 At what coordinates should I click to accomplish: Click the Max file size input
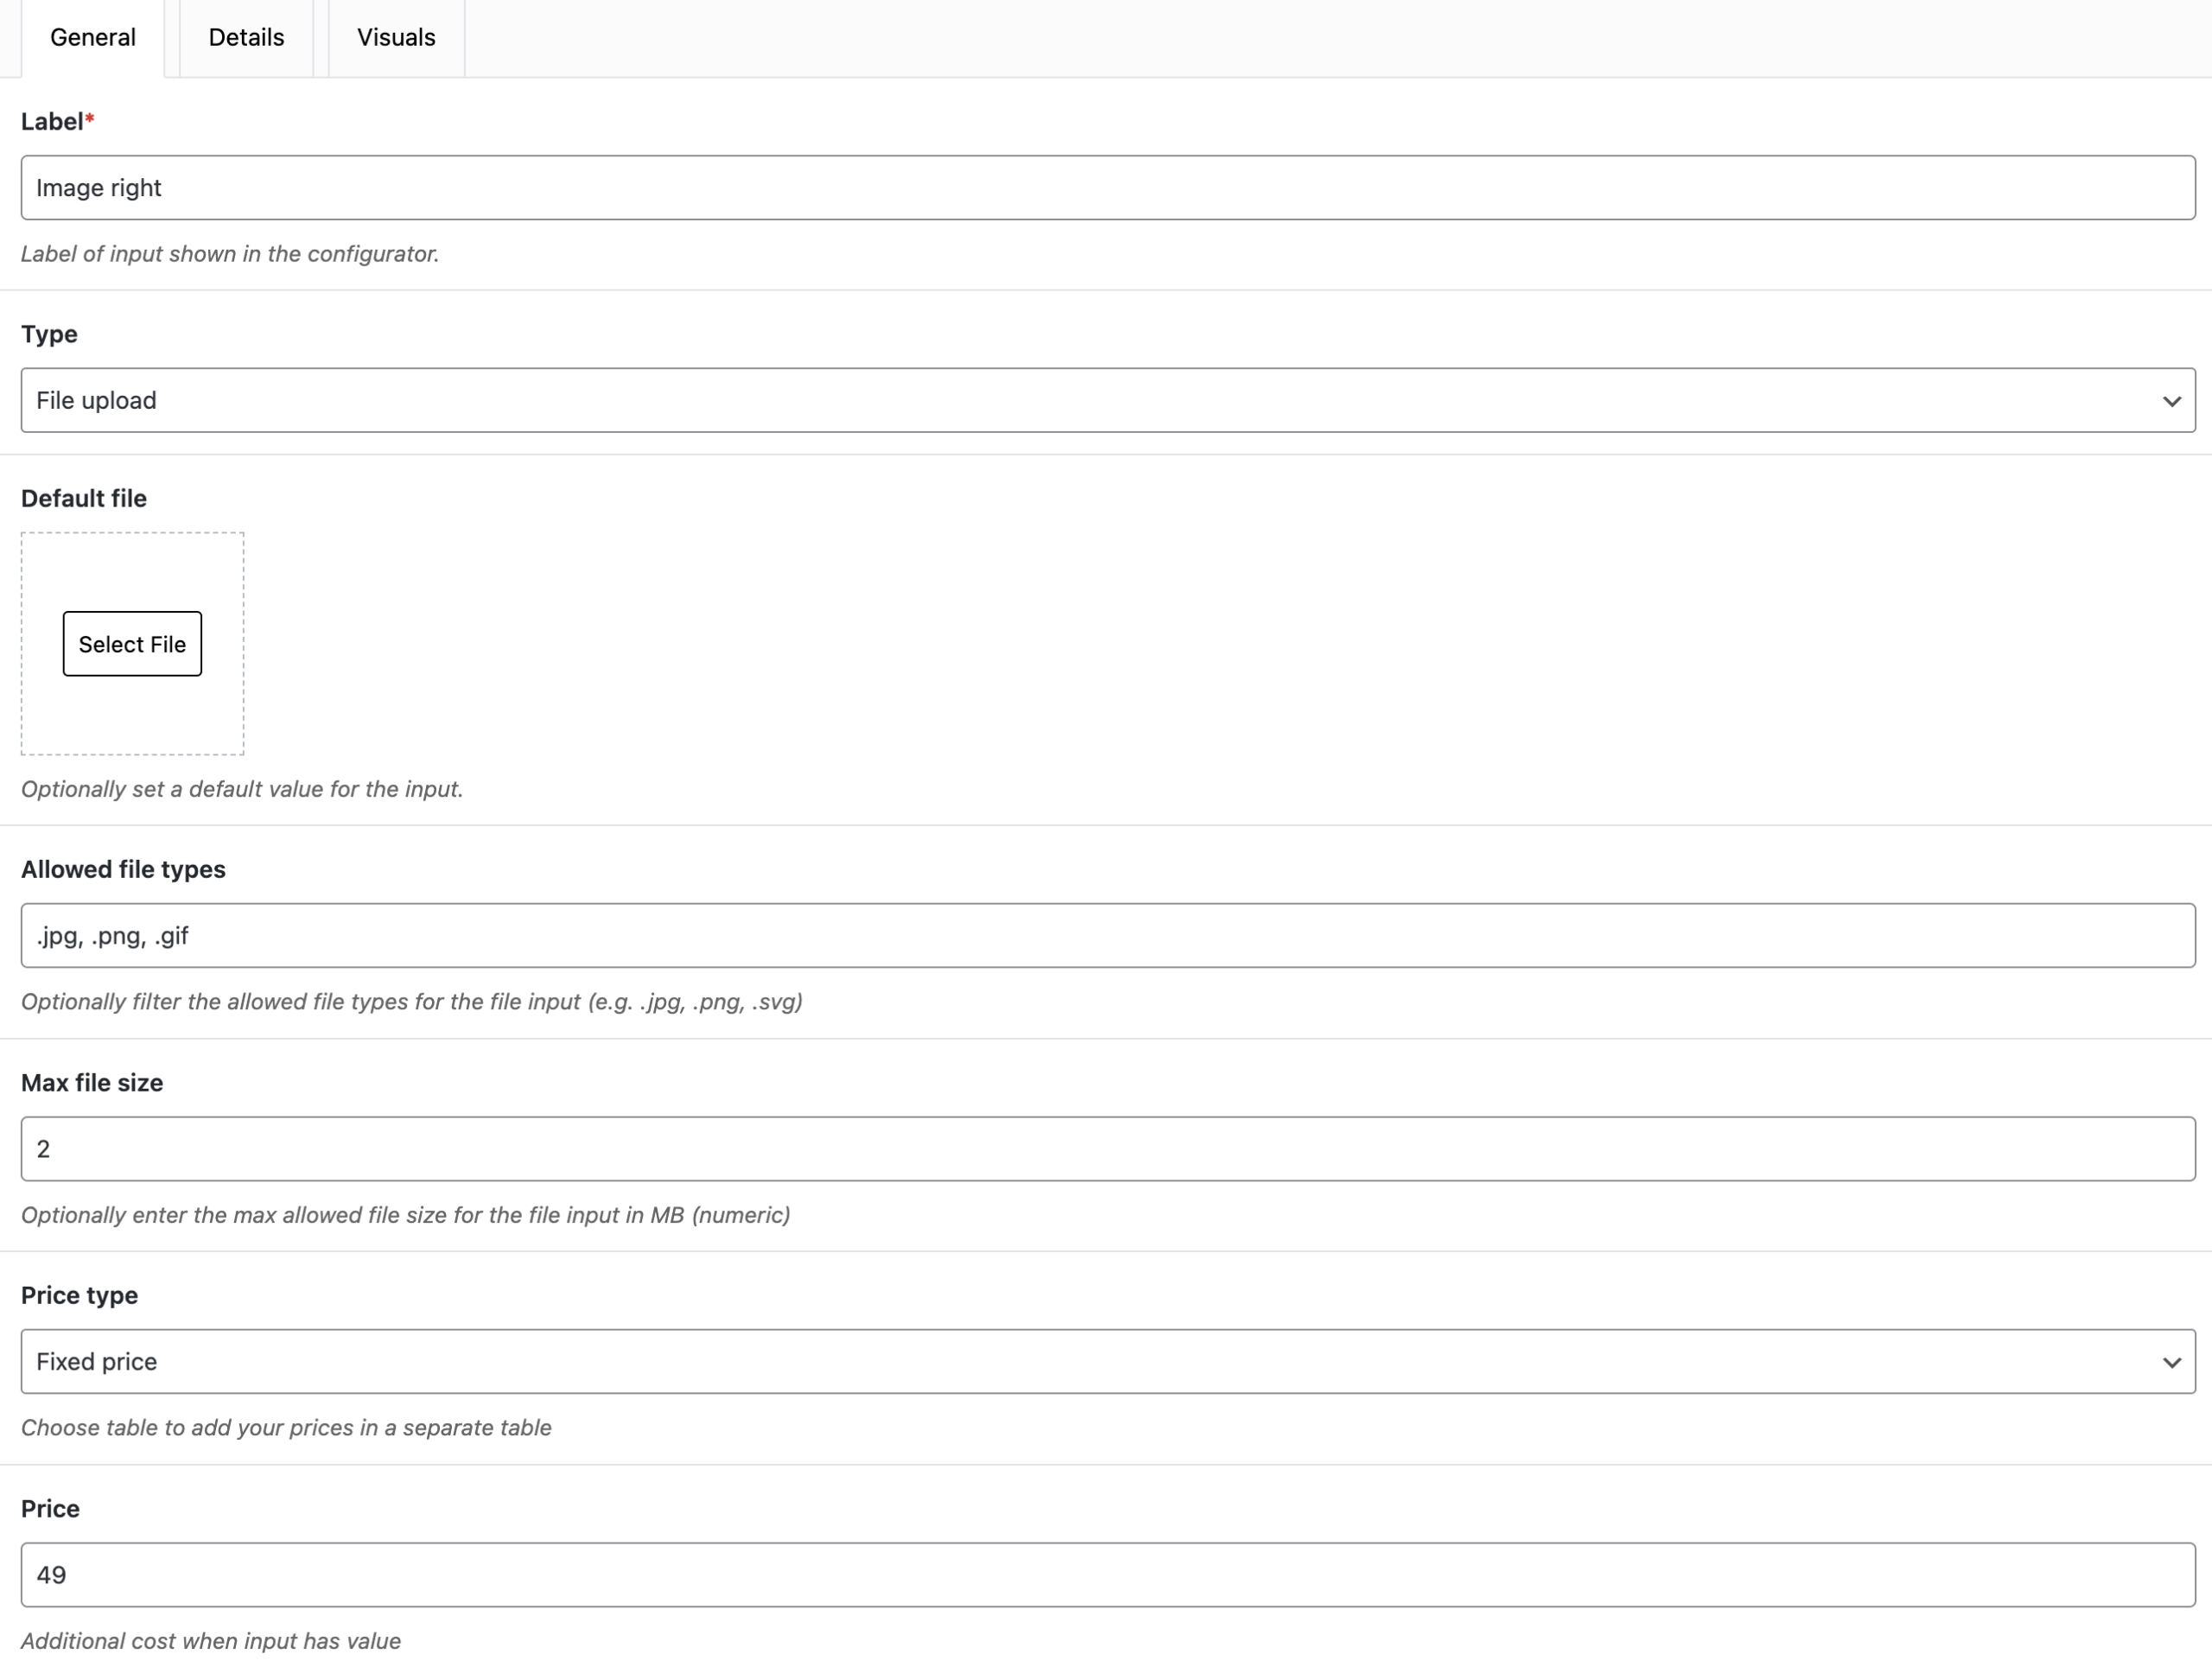pos(1106,1148)
